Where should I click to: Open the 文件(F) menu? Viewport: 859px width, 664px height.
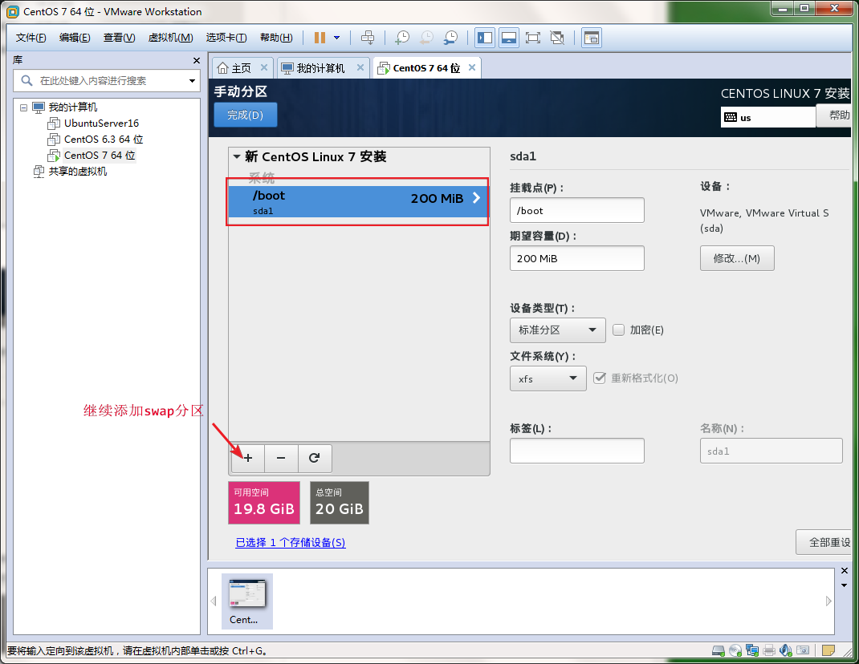point(31,37)
